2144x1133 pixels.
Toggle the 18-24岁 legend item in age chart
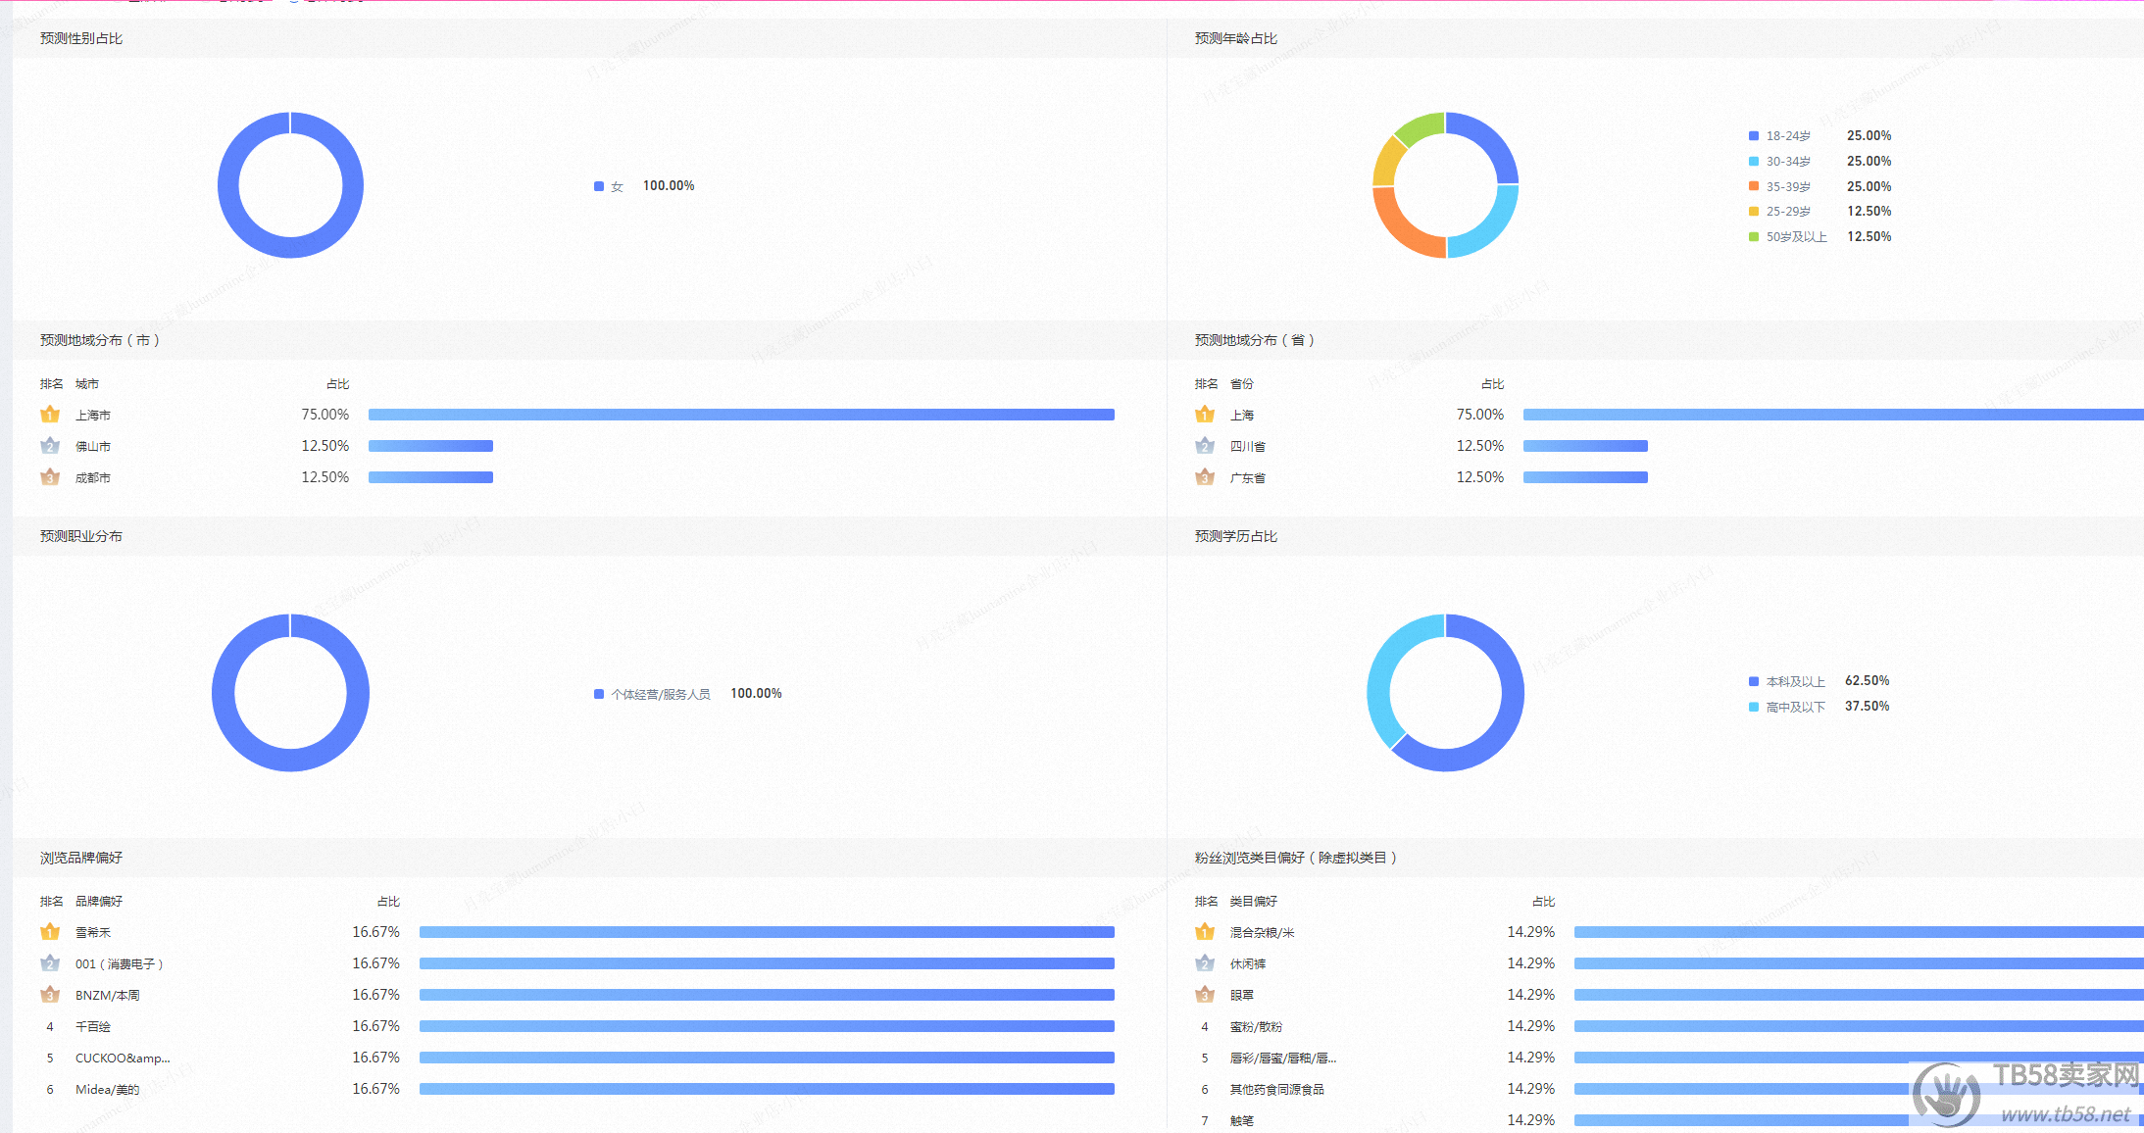tap(1787, 136)
